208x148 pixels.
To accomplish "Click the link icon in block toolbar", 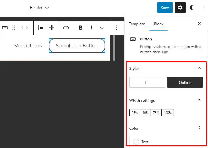I will click(66, 28).
